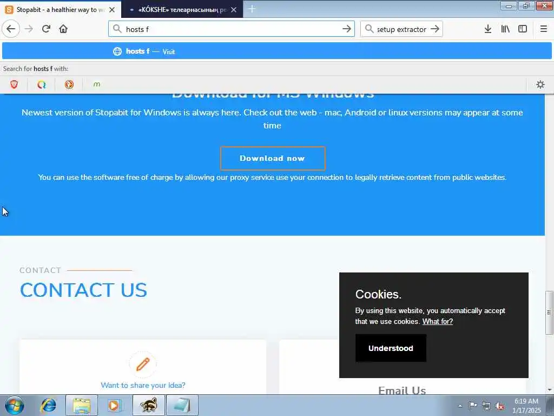Search with the Brave search engine icon
The height and width of the screenshot is (416, 554).
[x=14, y=84]
